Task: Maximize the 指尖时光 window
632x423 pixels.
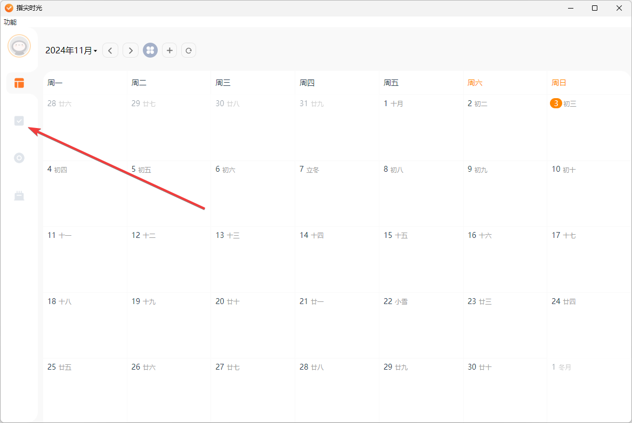Action: [x=595, y=8]
